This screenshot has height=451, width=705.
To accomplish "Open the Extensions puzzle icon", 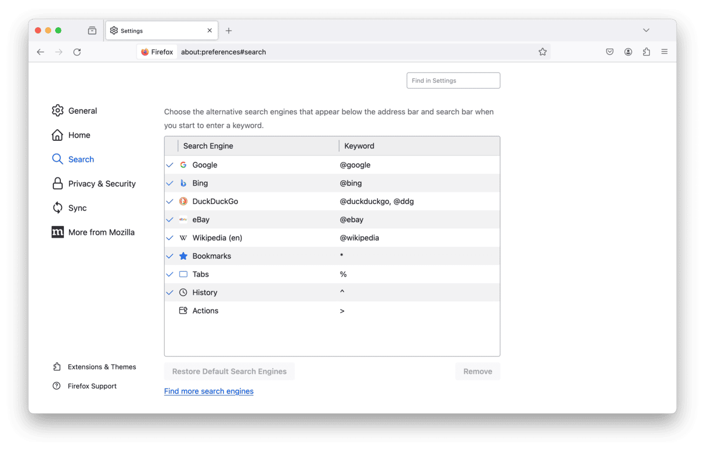I will click(x=646, y=52).
